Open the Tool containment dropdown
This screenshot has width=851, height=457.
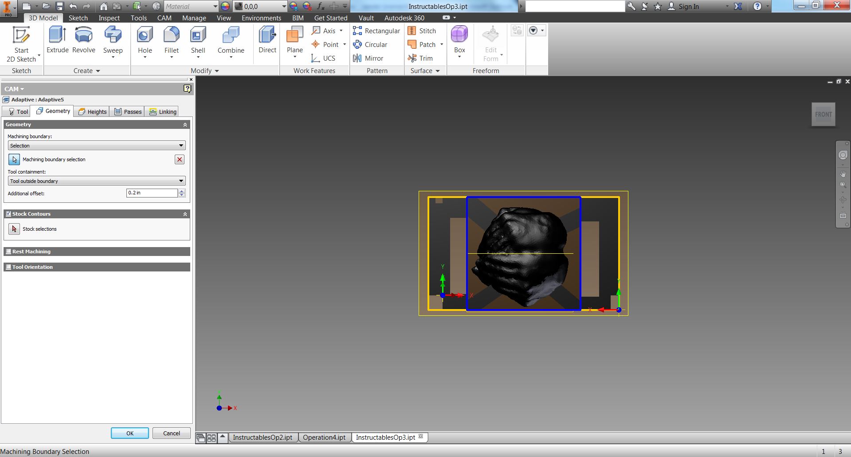[97, 181]
